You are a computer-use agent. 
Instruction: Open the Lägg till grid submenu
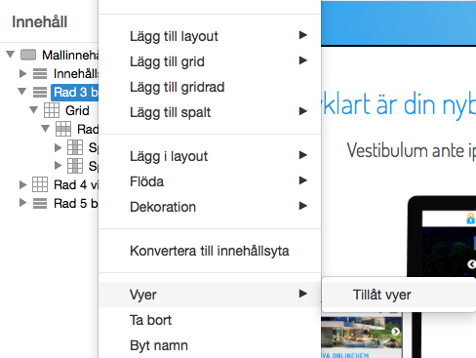[x=210, y=61]
